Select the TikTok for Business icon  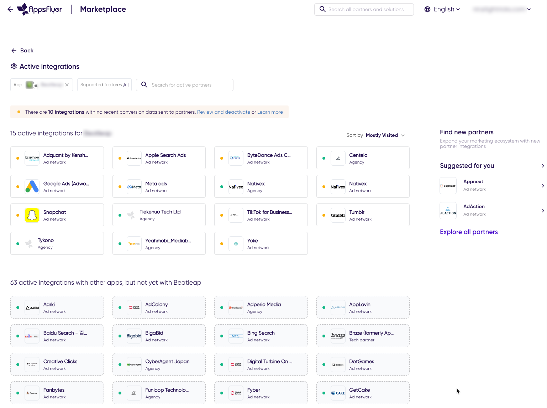236,215
